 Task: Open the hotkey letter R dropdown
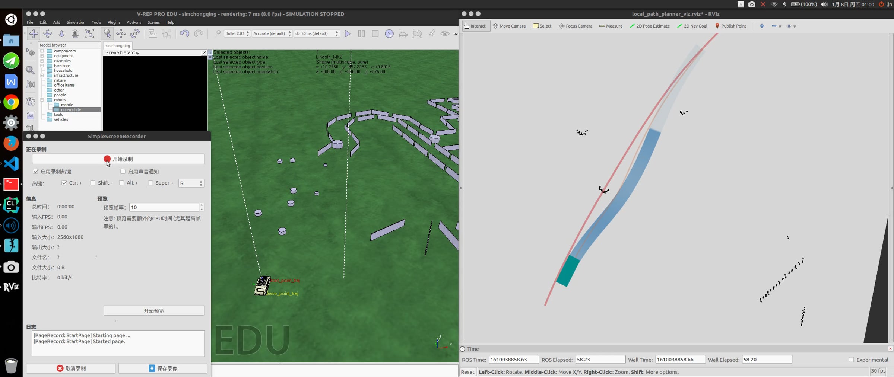[191, 183]
